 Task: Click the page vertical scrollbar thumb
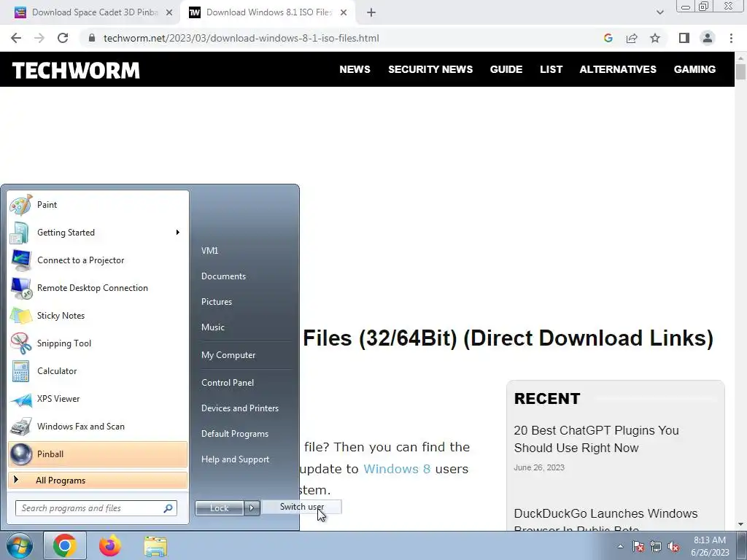point(740,71)
